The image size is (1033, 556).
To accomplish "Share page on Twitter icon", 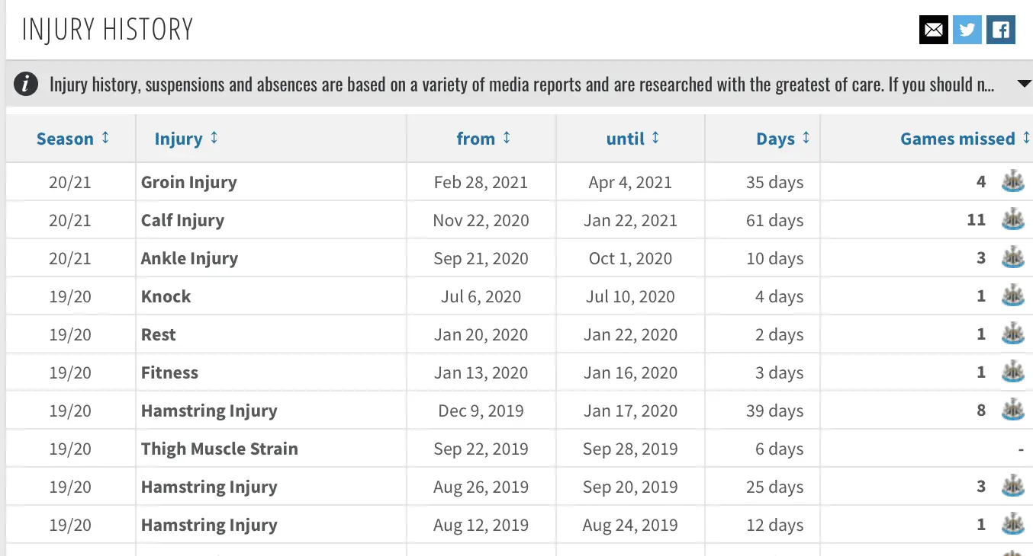I will 967,30.
